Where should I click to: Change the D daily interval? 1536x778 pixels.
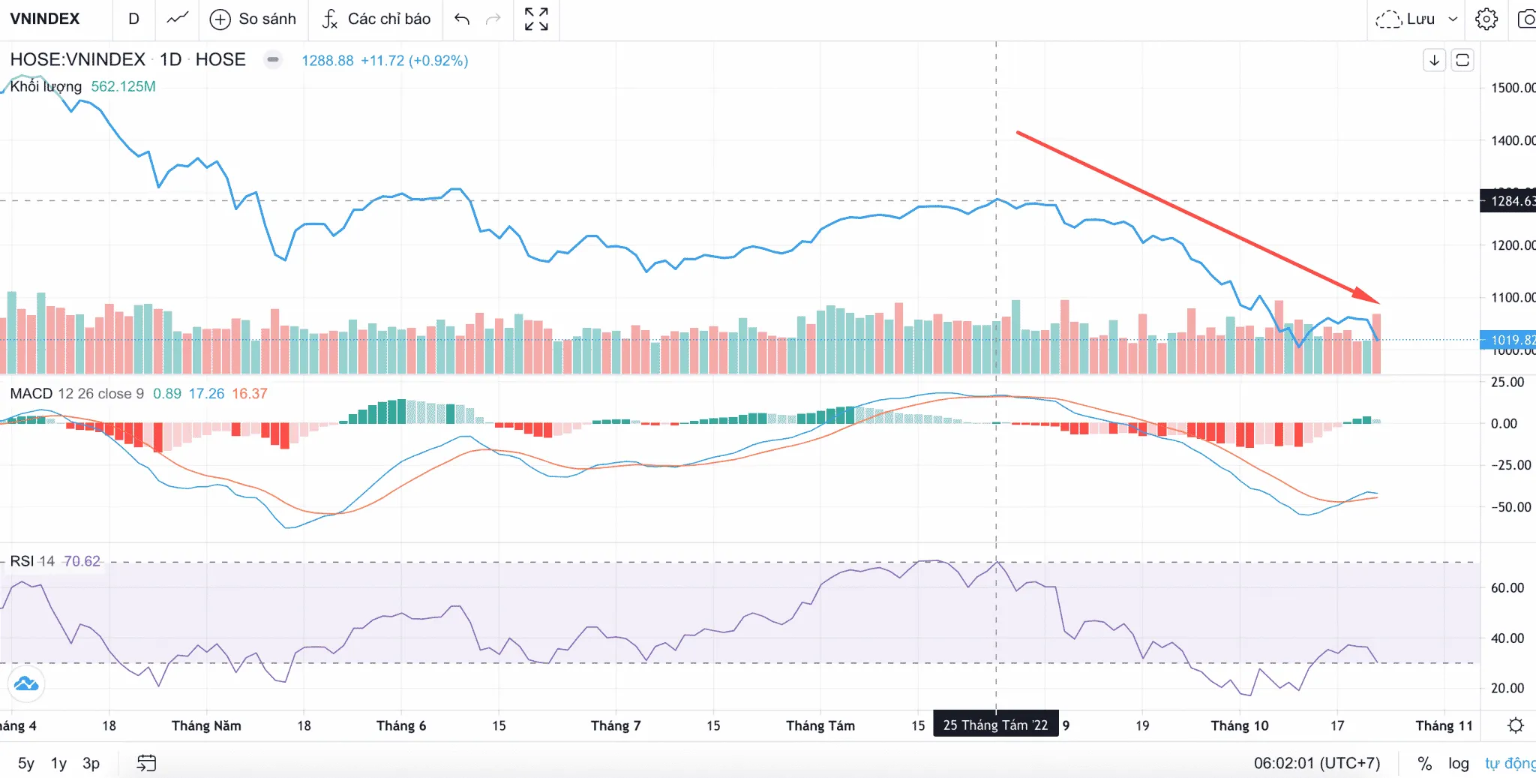click(133, 19)
